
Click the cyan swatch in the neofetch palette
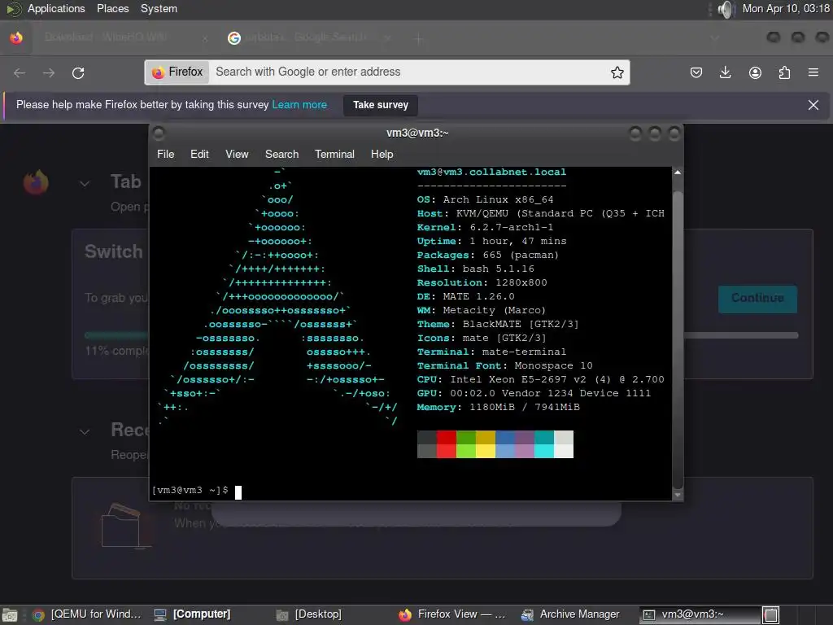click(x=544, y=444)
